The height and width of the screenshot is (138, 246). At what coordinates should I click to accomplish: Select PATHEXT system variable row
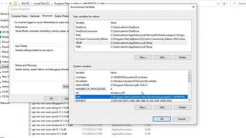(131, 100)
